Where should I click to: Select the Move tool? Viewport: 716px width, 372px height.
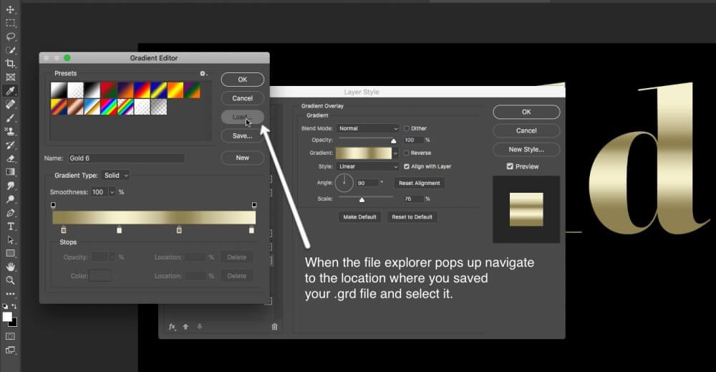click(x=11, y=9)
